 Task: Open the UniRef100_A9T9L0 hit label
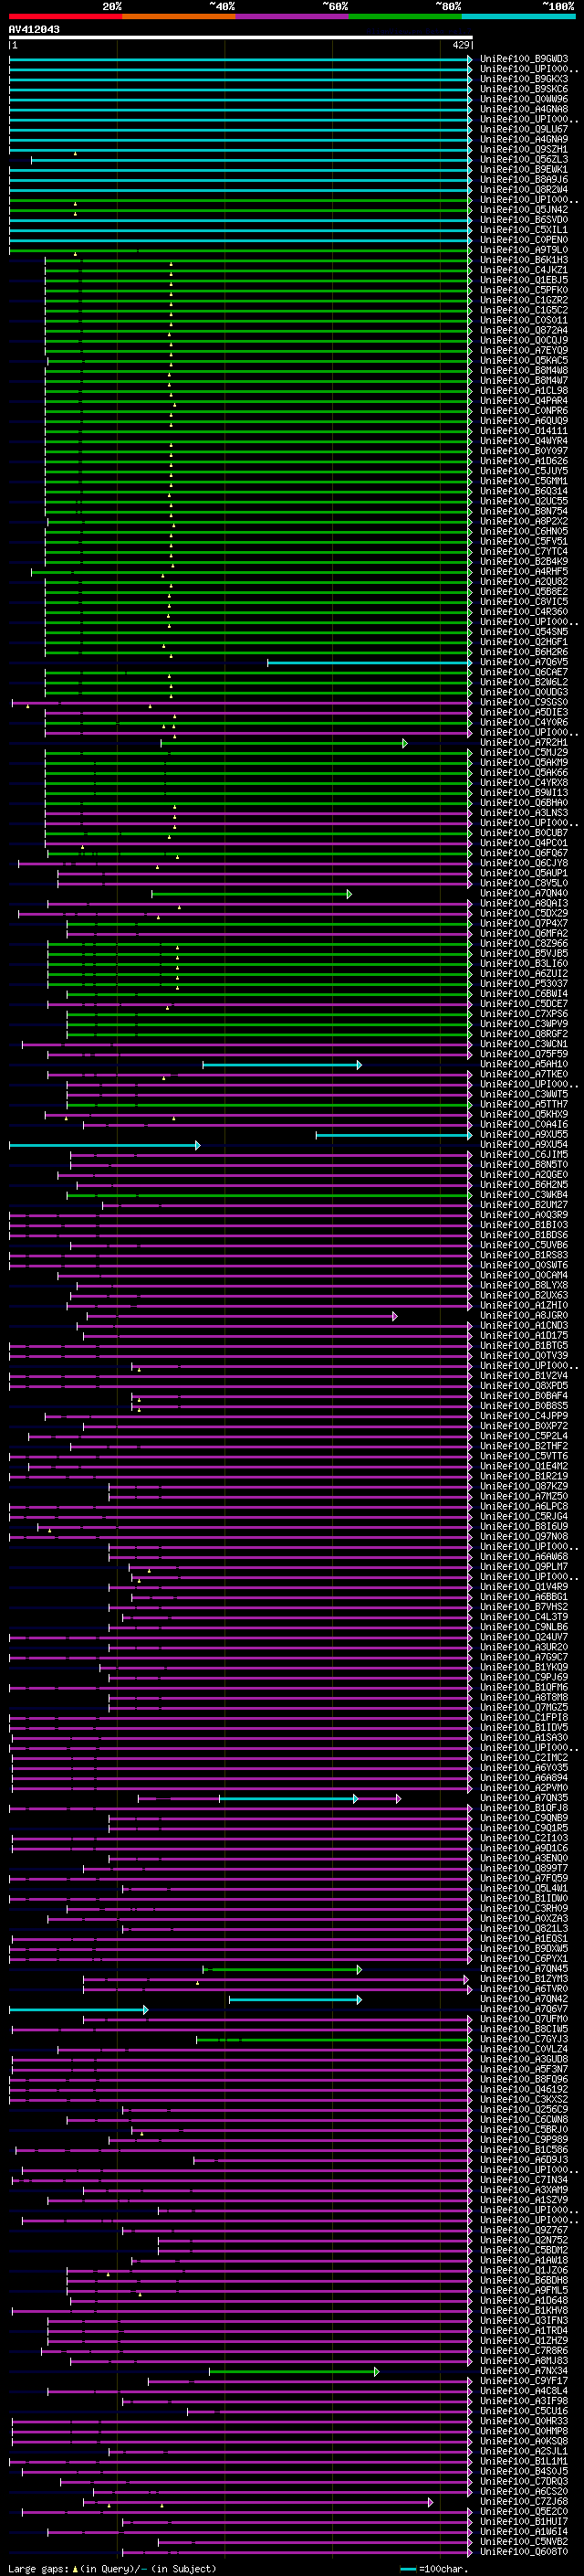(524, 250)
